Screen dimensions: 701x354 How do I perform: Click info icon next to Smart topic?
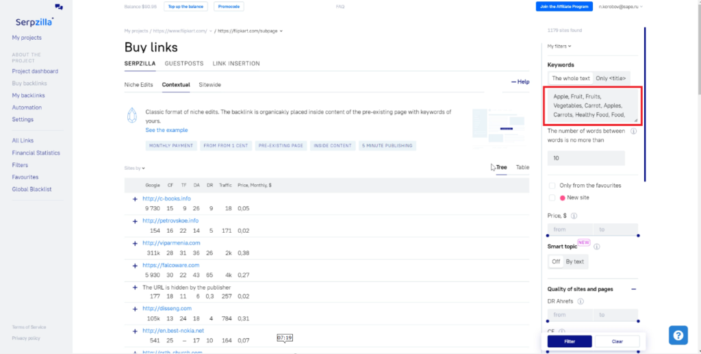pos(596,246)
